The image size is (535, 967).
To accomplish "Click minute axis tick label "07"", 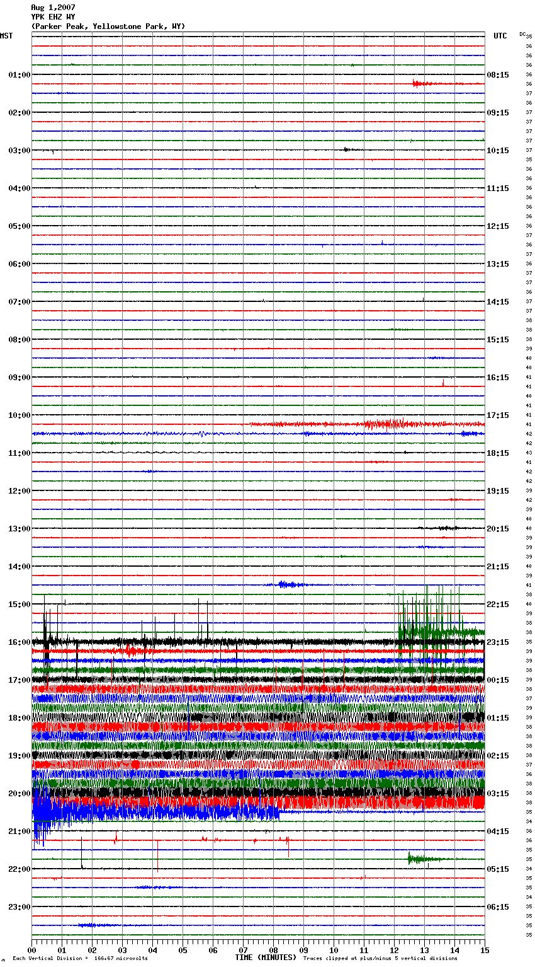I will 243,950.
